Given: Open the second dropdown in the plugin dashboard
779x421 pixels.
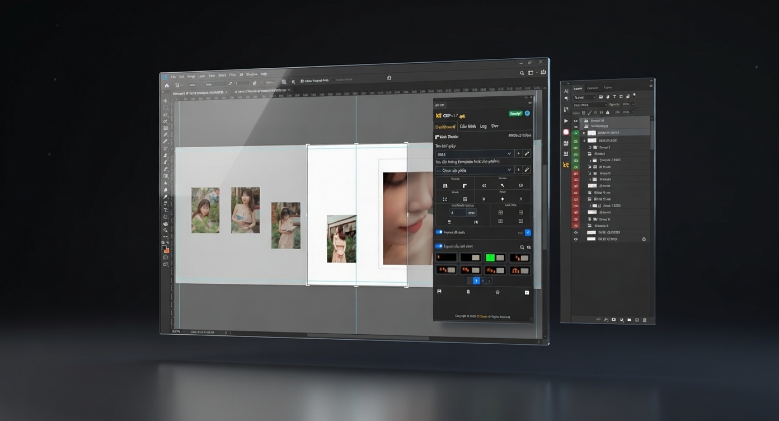Looking at the screenshot, I should tap(474, 170).
